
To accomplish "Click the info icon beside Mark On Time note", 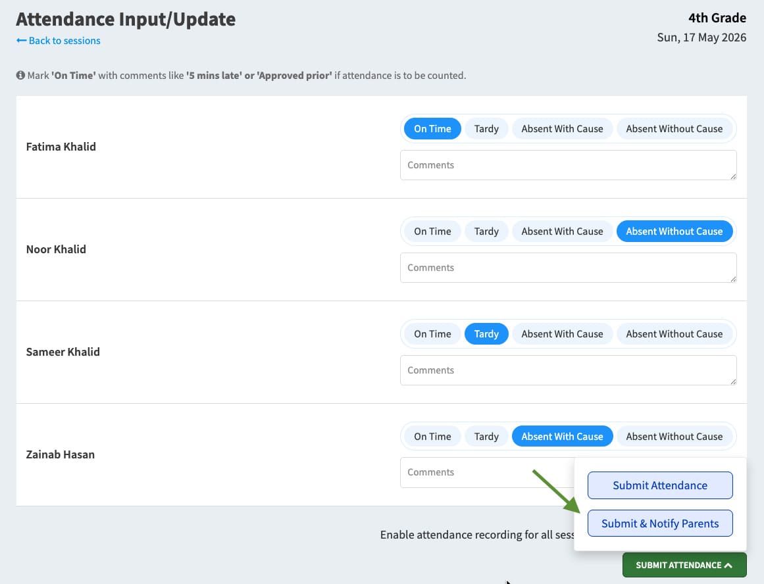I will pyautogui.click(x=20, y=75).
